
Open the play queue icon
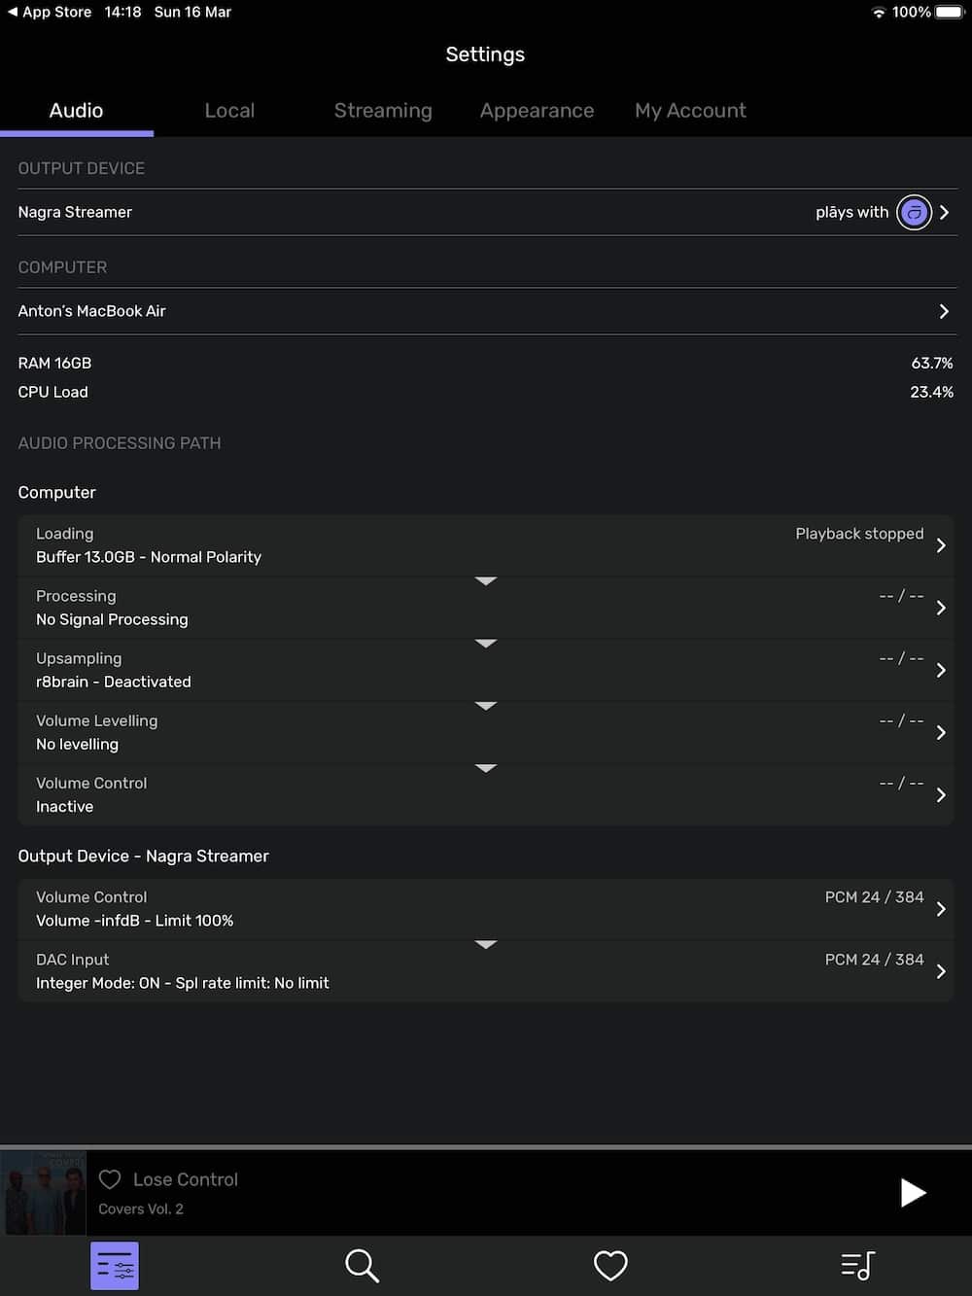click(857, 1266)
